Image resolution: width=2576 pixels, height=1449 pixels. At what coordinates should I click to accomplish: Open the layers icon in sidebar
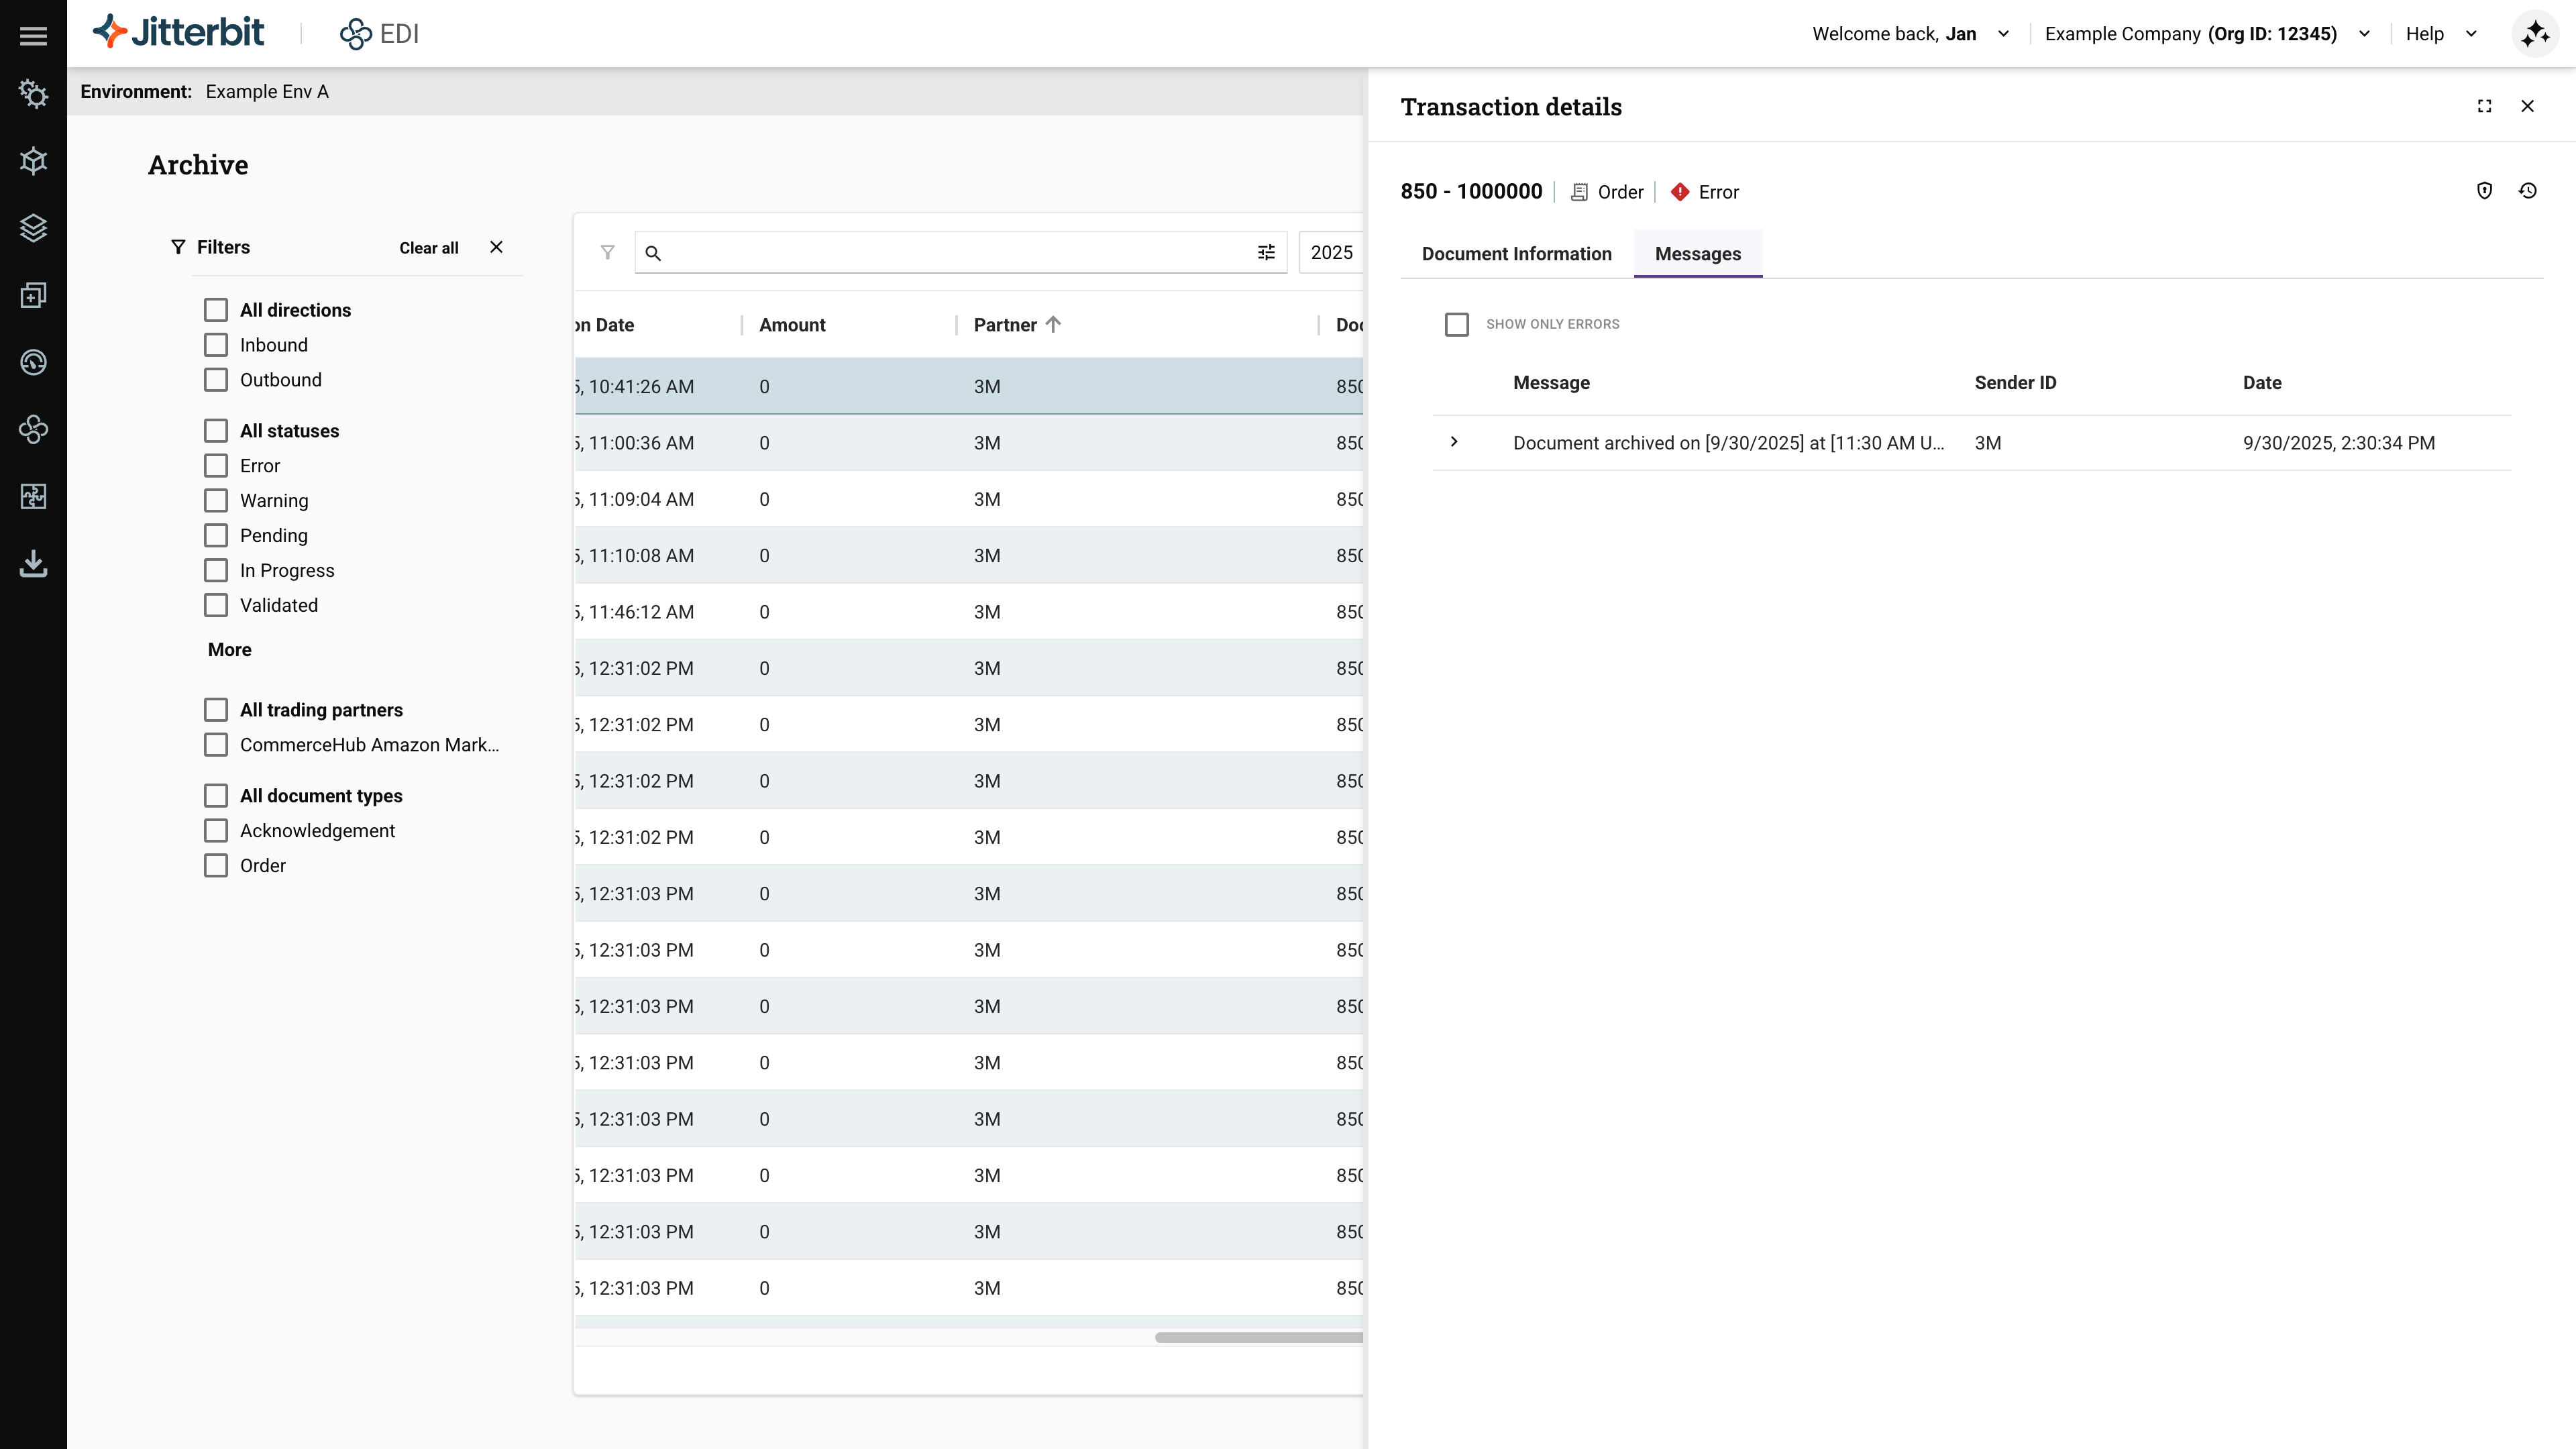pos(33,228)
